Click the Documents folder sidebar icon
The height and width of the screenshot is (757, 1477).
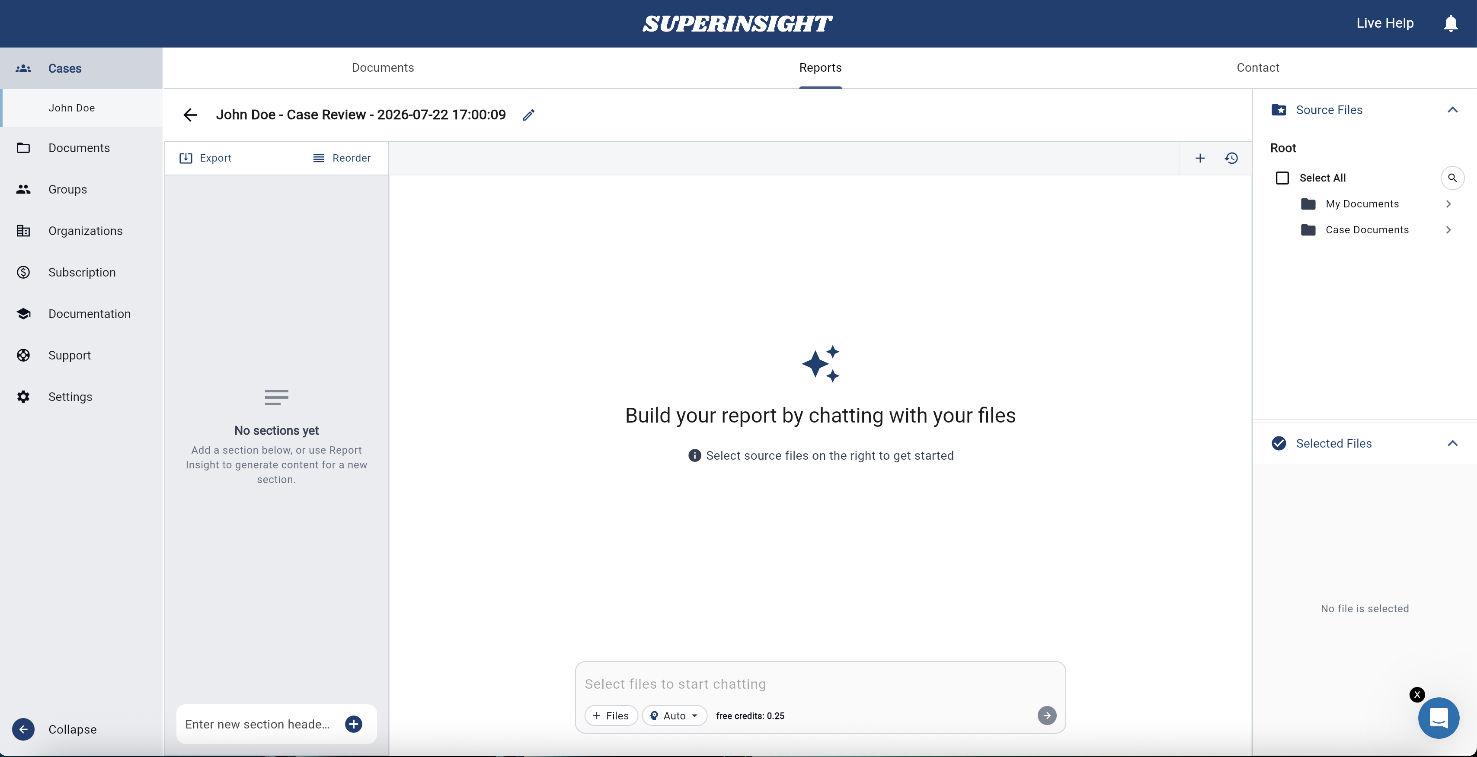point(23,148)
